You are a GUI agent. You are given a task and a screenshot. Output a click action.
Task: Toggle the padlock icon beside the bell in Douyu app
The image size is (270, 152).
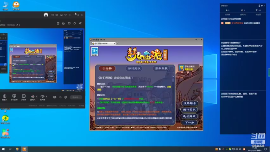[x=63, y=23]
